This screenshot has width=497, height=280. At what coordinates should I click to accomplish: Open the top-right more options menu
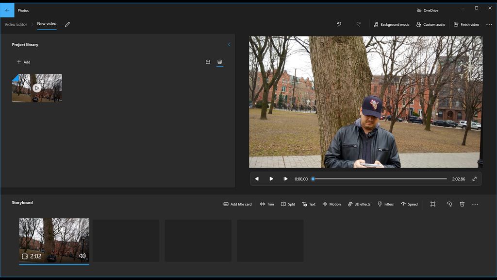tap(489, 24)
